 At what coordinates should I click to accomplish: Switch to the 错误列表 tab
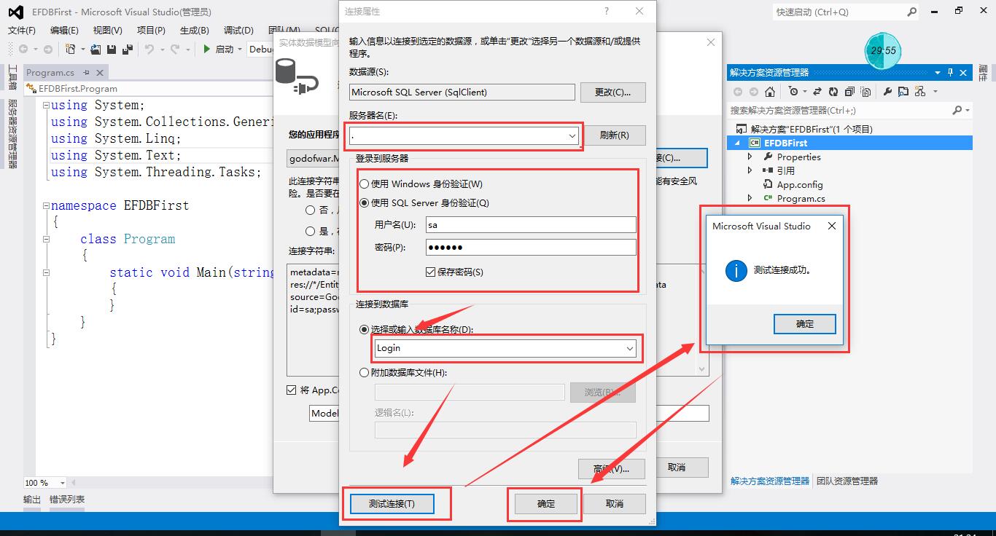pyautogui.click(x=67, y=500)
